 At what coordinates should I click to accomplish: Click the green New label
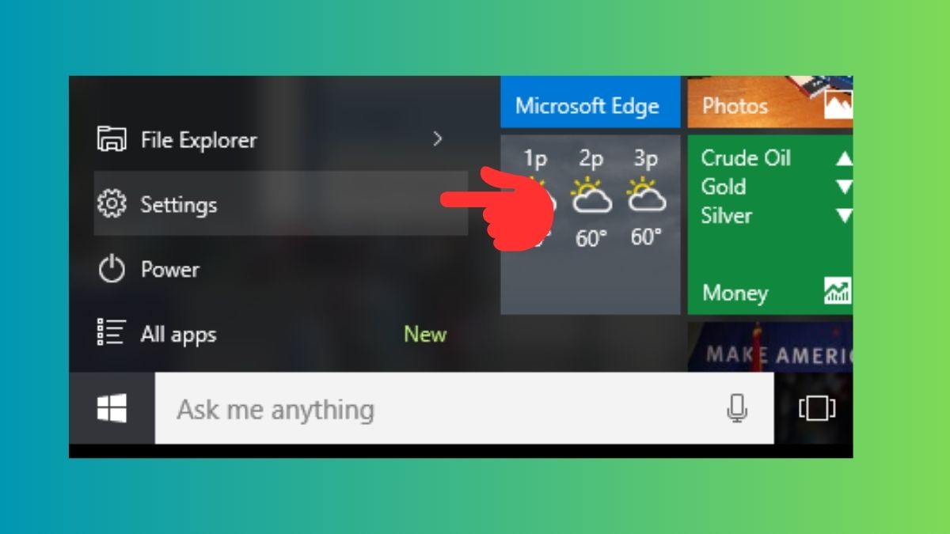coord(425,335)
